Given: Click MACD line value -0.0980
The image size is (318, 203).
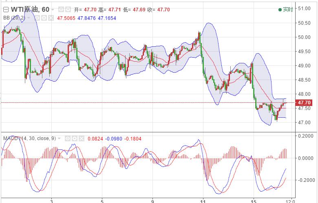Looking at the screenshot, I should pos(114,139).
